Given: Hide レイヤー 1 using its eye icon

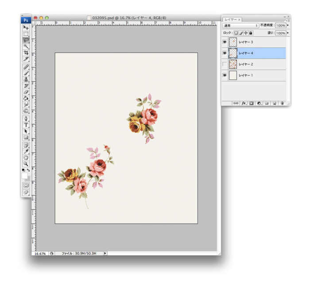Looking at the screenshot, I should (x=225, y=76).
